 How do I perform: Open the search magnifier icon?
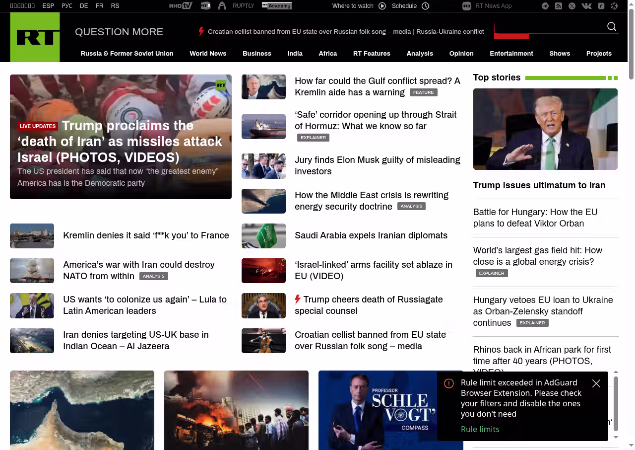pos(611,27)
